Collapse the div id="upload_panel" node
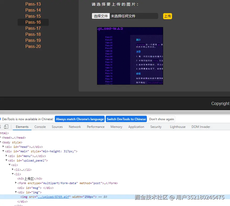Screen dimensions: 230x206 click(6, 160)
